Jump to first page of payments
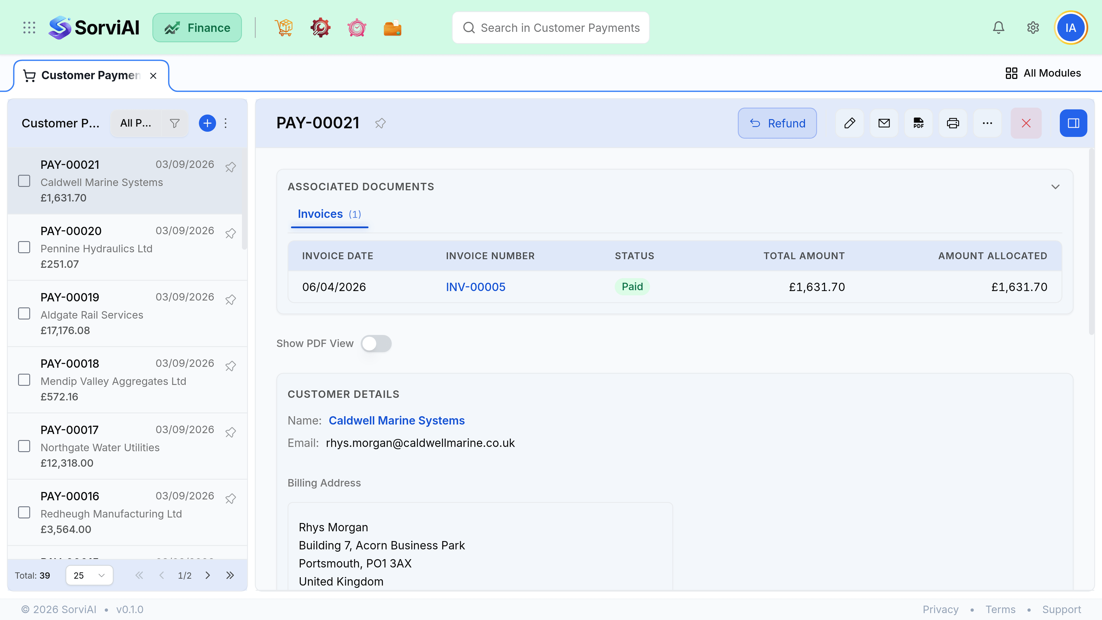This screenshot has height=620, width=1102. [x=139, y=576]
